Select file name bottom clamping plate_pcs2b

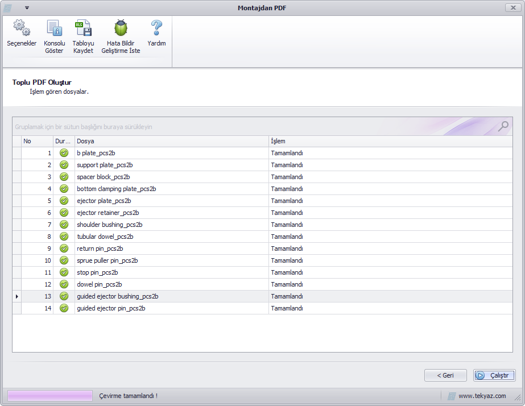tap(117, 189)
